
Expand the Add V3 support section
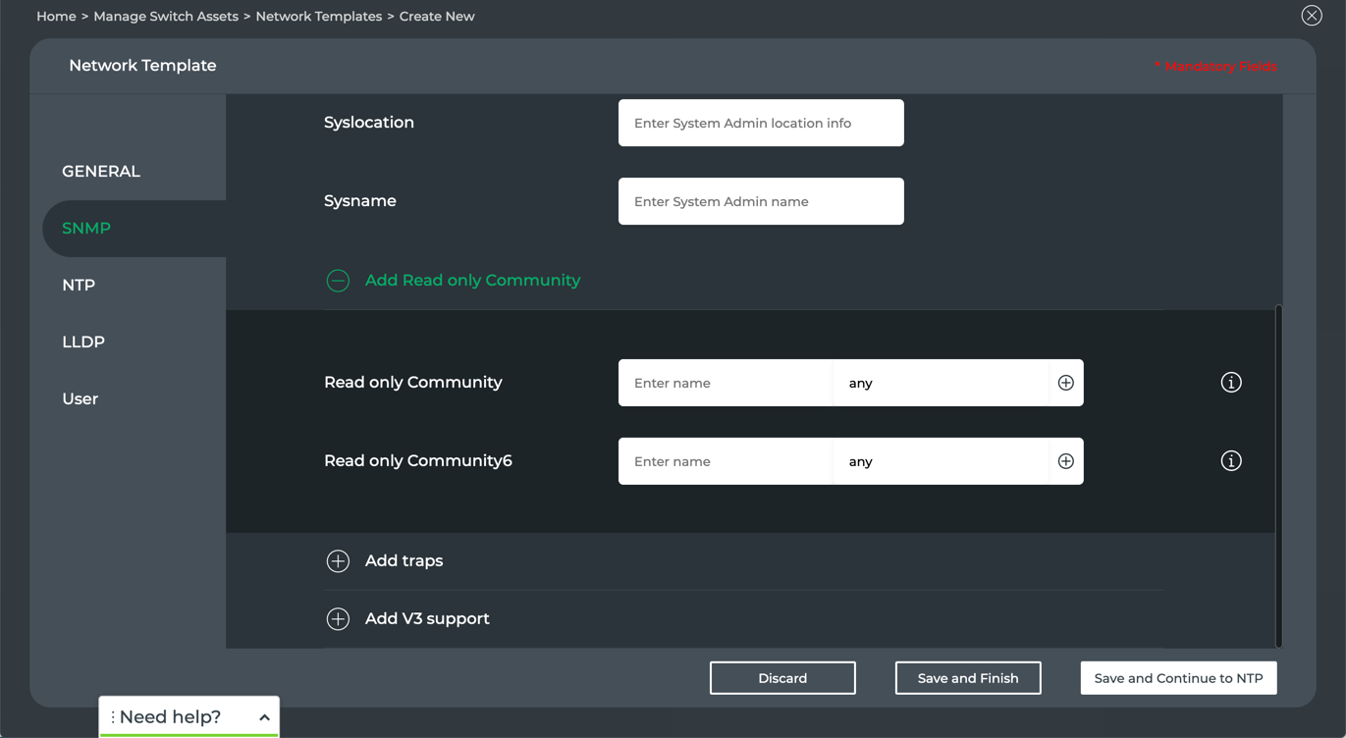pos(338,619)
